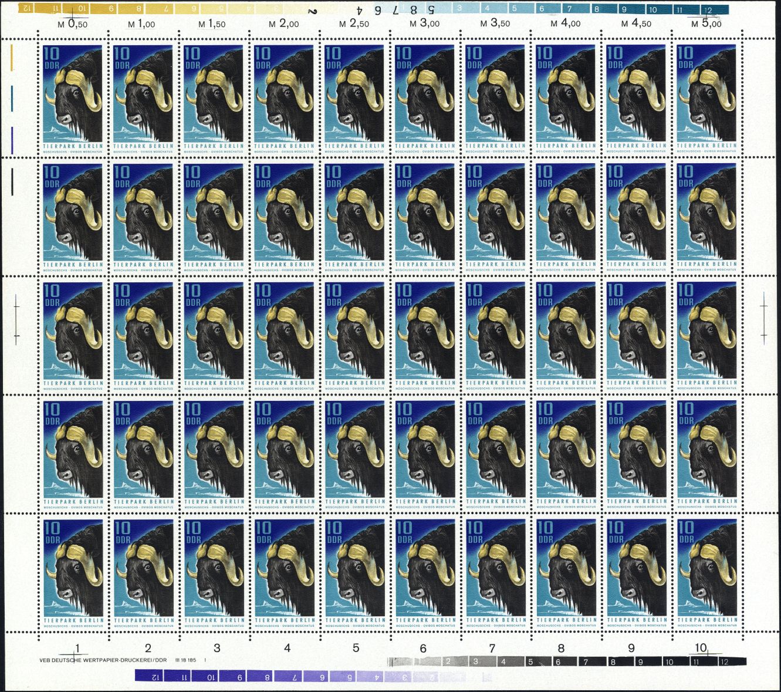This screenshot has height=692, width=781.
Task: Select the "M 5,00" margin value
Action: [x=706, y=24]
